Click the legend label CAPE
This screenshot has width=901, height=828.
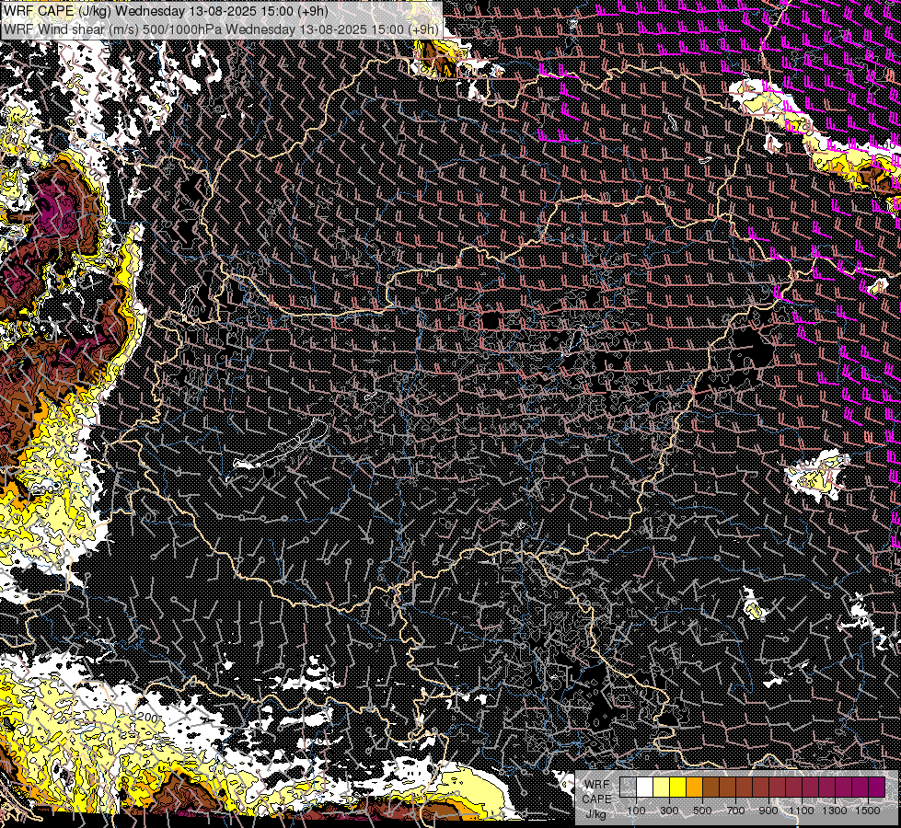(x=597, y=799)
